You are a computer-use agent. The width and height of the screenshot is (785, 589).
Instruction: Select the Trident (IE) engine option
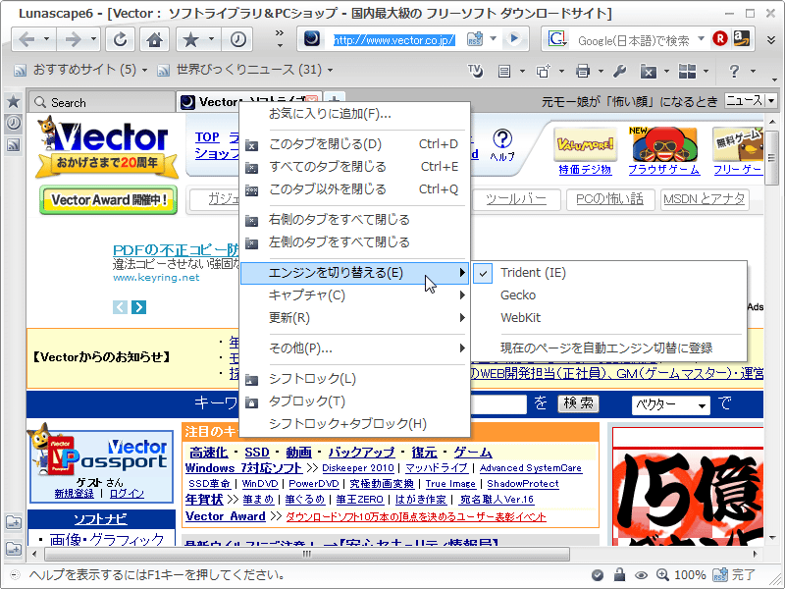(x=609, y=273)
